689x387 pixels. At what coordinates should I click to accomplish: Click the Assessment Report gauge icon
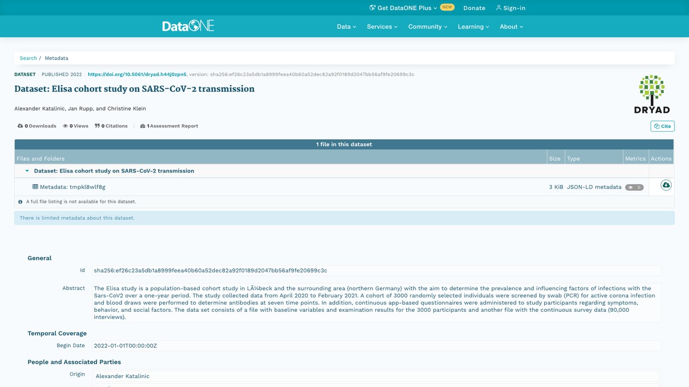pyautogui.click(x=143, y=126)
